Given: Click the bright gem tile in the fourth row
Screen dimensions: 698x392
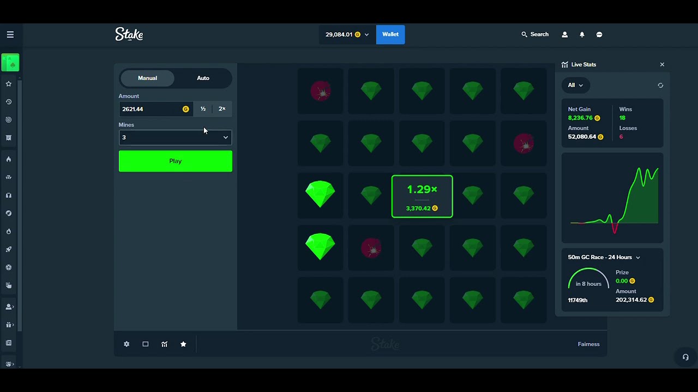Looking at the screenshot, I should click(321, 247).
